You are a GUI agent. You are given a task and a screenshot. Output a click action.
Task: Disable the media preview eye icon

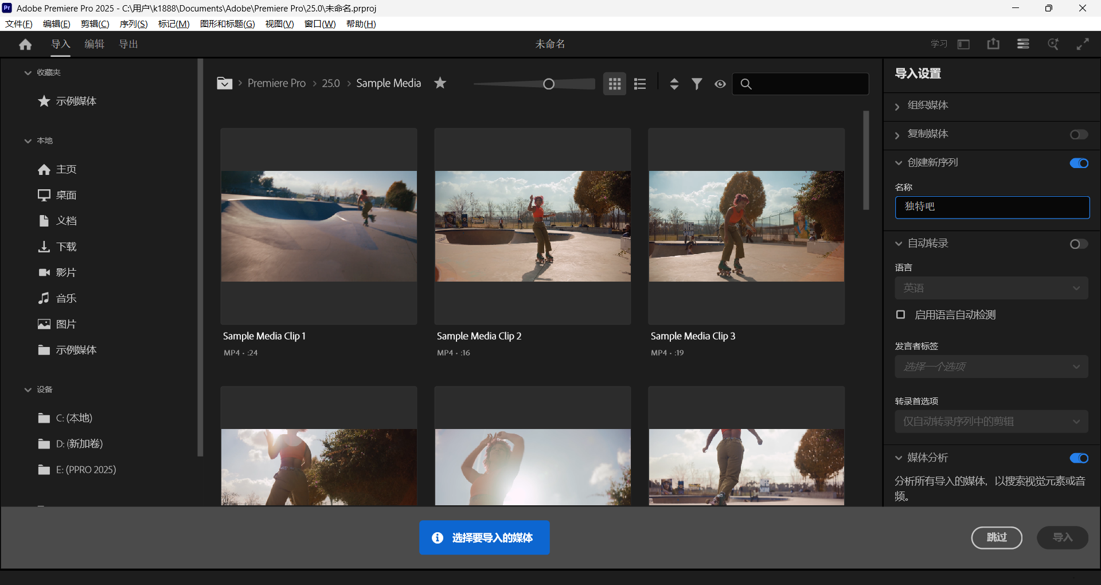pyautogui.click(x=720, y=84)
